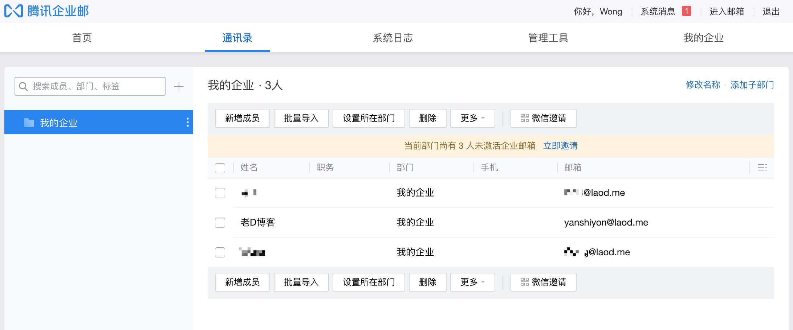Expand the top 更多 dropdown
Viewport: 793px width, 330px height.
472,118
